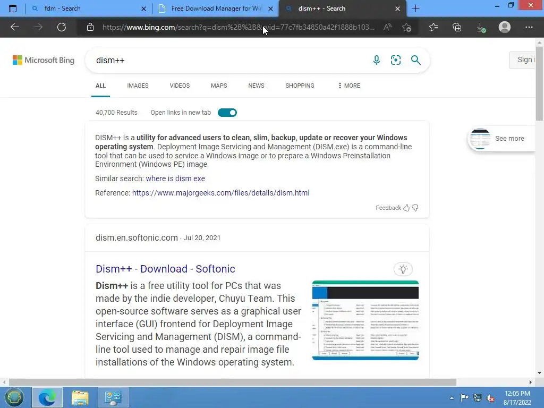The width and height of the screenshot is (544, 408).
Task: Open the Control Panel taskbar icon
Action: pos(113,397)
